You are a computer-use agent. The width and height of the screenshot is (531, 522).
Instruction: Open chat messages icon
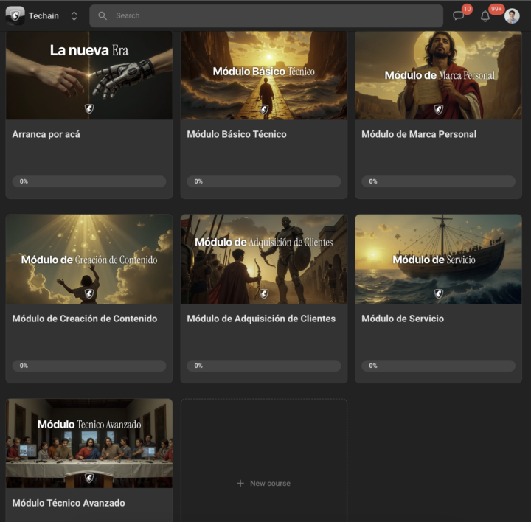458,15
